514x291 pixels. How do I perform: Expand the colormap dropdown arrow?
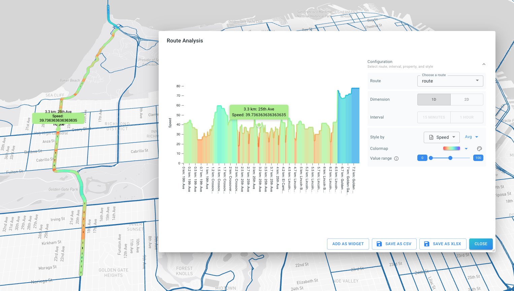[x=466, y=149]
